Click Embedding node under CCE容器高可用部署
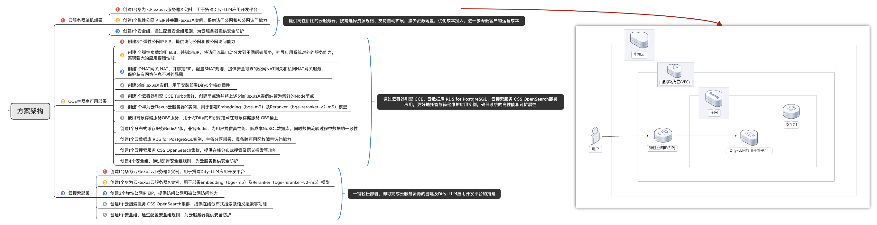This screenshot has height=225, width=877. [237, 107]
